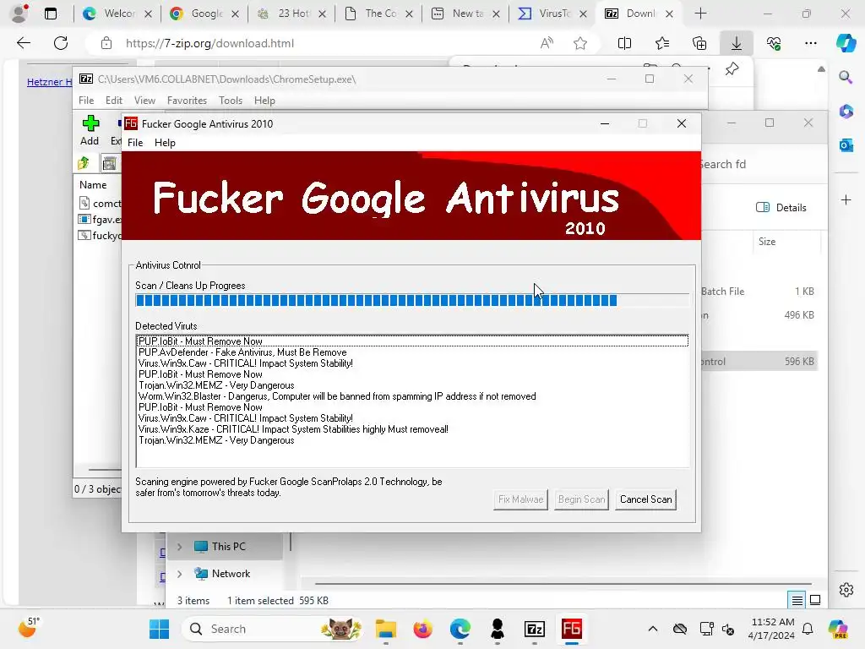
Task: Click the 7-Zip up folder icon
Action: point(84,163)
